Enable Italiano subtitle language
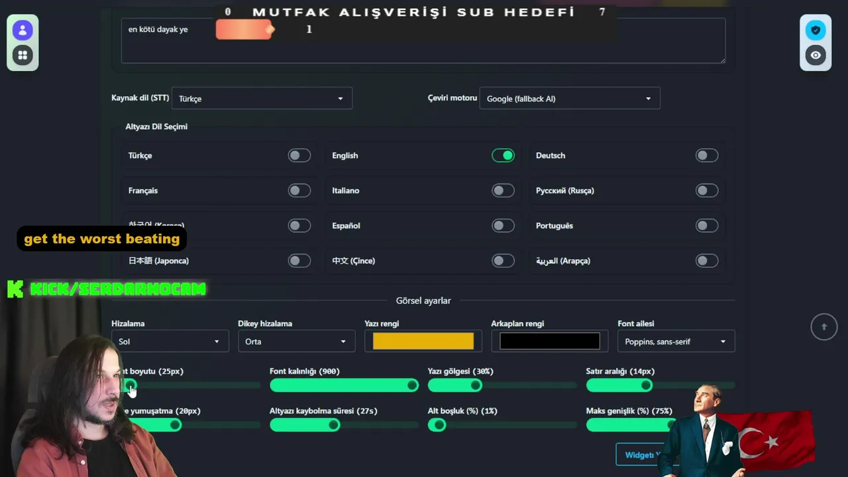 [503, 190]
